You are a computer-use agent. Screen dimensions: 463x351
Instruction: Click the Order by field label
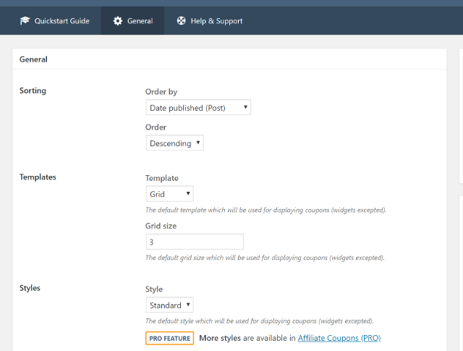(x=161, y=92)
